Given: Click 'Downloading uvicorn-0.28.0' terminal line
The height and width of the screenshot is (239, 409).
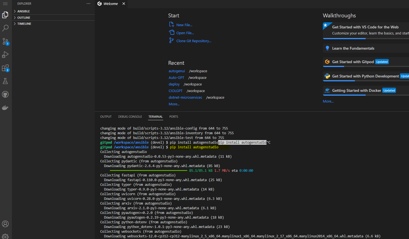Looking at the screenshot, I should pyautogui.click(x=163, y=199).
